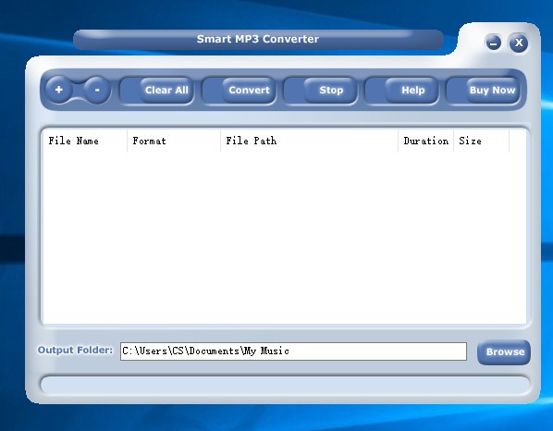Sort by the File Name column header

(x=85, y=141)
